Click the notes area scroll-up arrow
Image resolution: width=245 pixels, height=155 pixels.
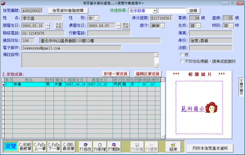[x=156, y=55]
